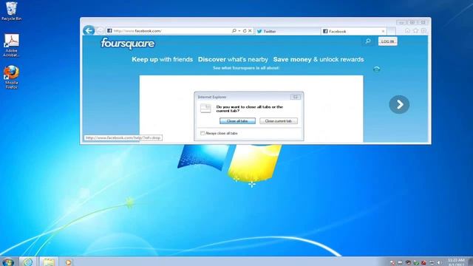This screenshot has width=473, height=266.
Task: Click the LOG IN button
Action: pos(387,41)
